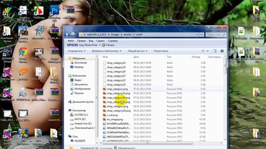Screen dimensions: 266x149
Task: Select file shop_category14
Action: pos(116,63)
